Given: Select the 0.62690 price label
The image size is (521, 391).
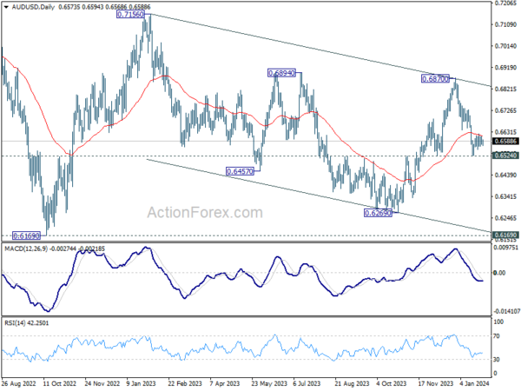Looking at the screenshot, I should tap(378, 213).
